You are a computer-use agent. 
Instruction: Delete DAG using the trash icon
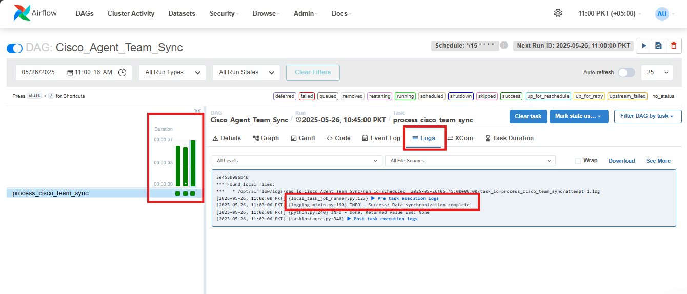[x=673, y=46]
